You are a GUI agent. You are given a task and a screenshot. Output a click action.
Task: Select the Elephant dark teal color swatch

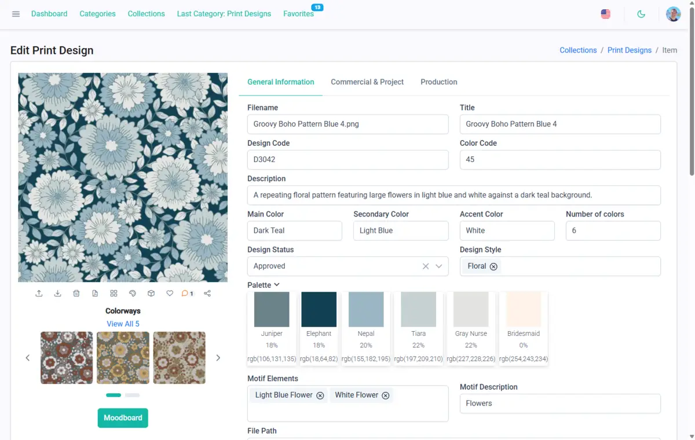tap(319, 310)
